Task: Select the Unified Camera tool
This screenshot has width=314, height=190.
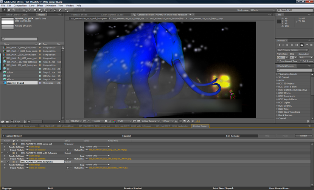Action: pyautogui.click(x=25, y=10)
